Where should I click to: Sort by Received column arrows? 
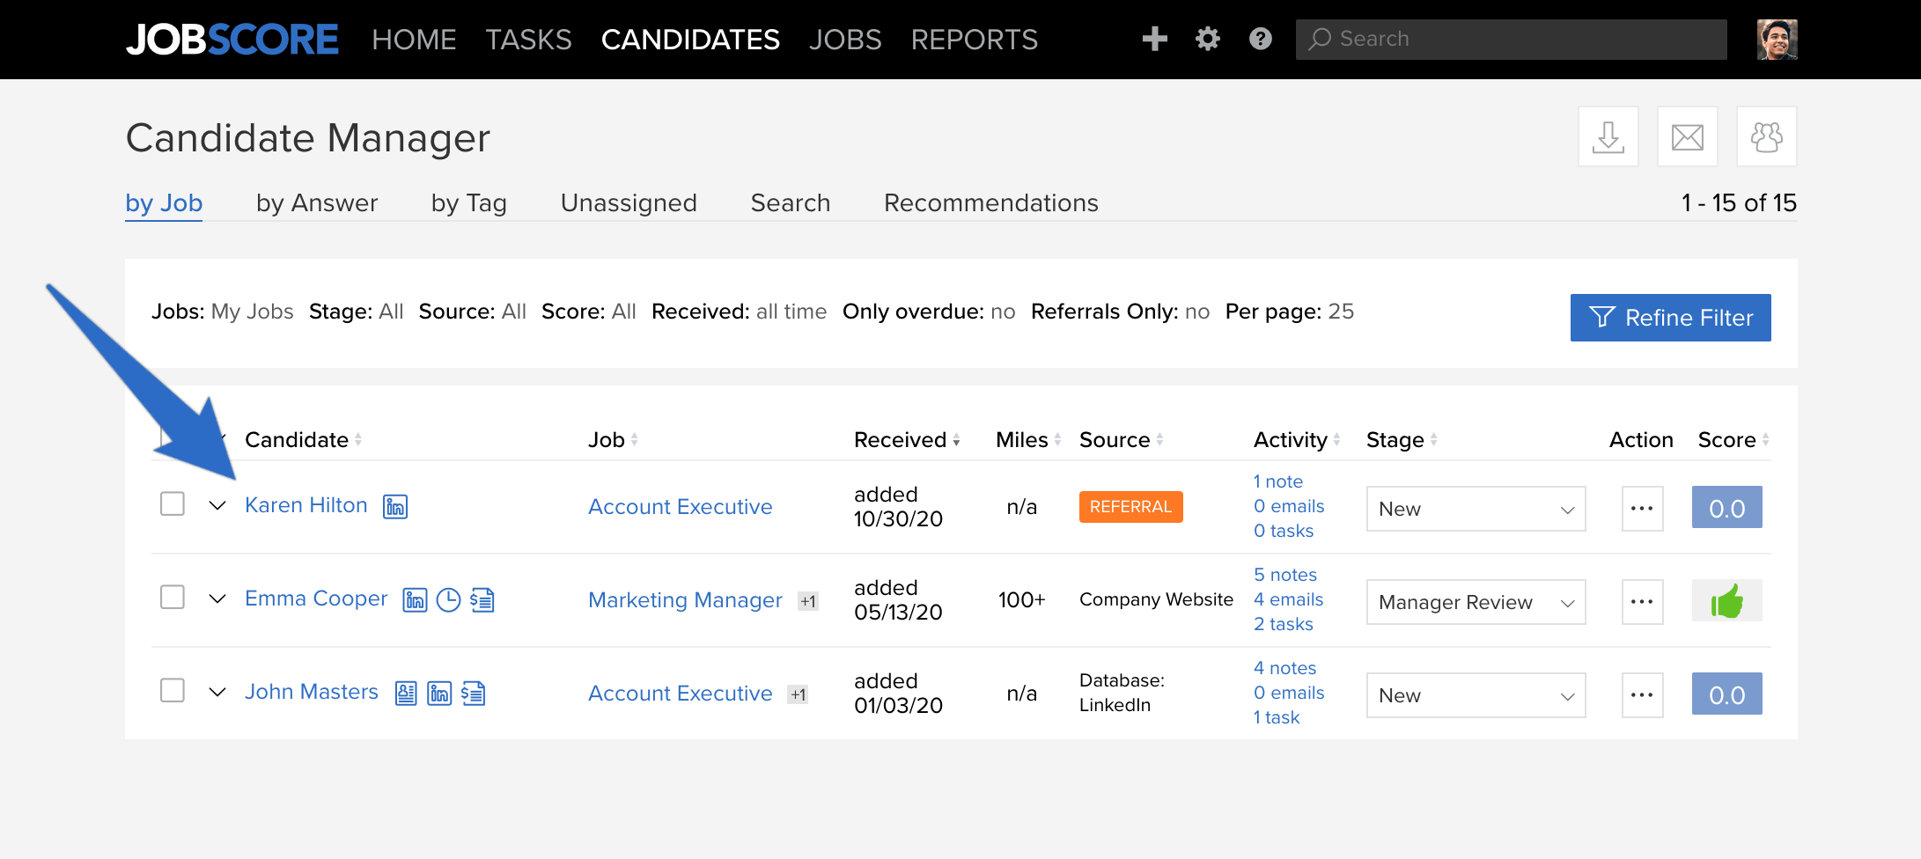956,439
